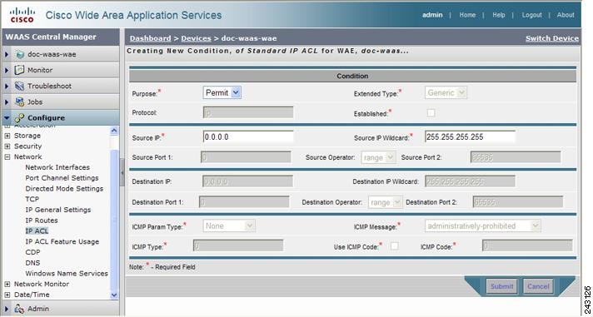This screenshot has height=317, width=593.
Task: Open the ICMP Message dropdown
Action: click(x=482, y=226)
